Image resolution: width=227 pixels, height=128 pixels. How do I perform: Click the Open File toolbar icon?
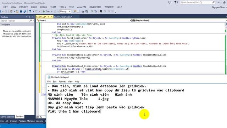click(17, 11)
